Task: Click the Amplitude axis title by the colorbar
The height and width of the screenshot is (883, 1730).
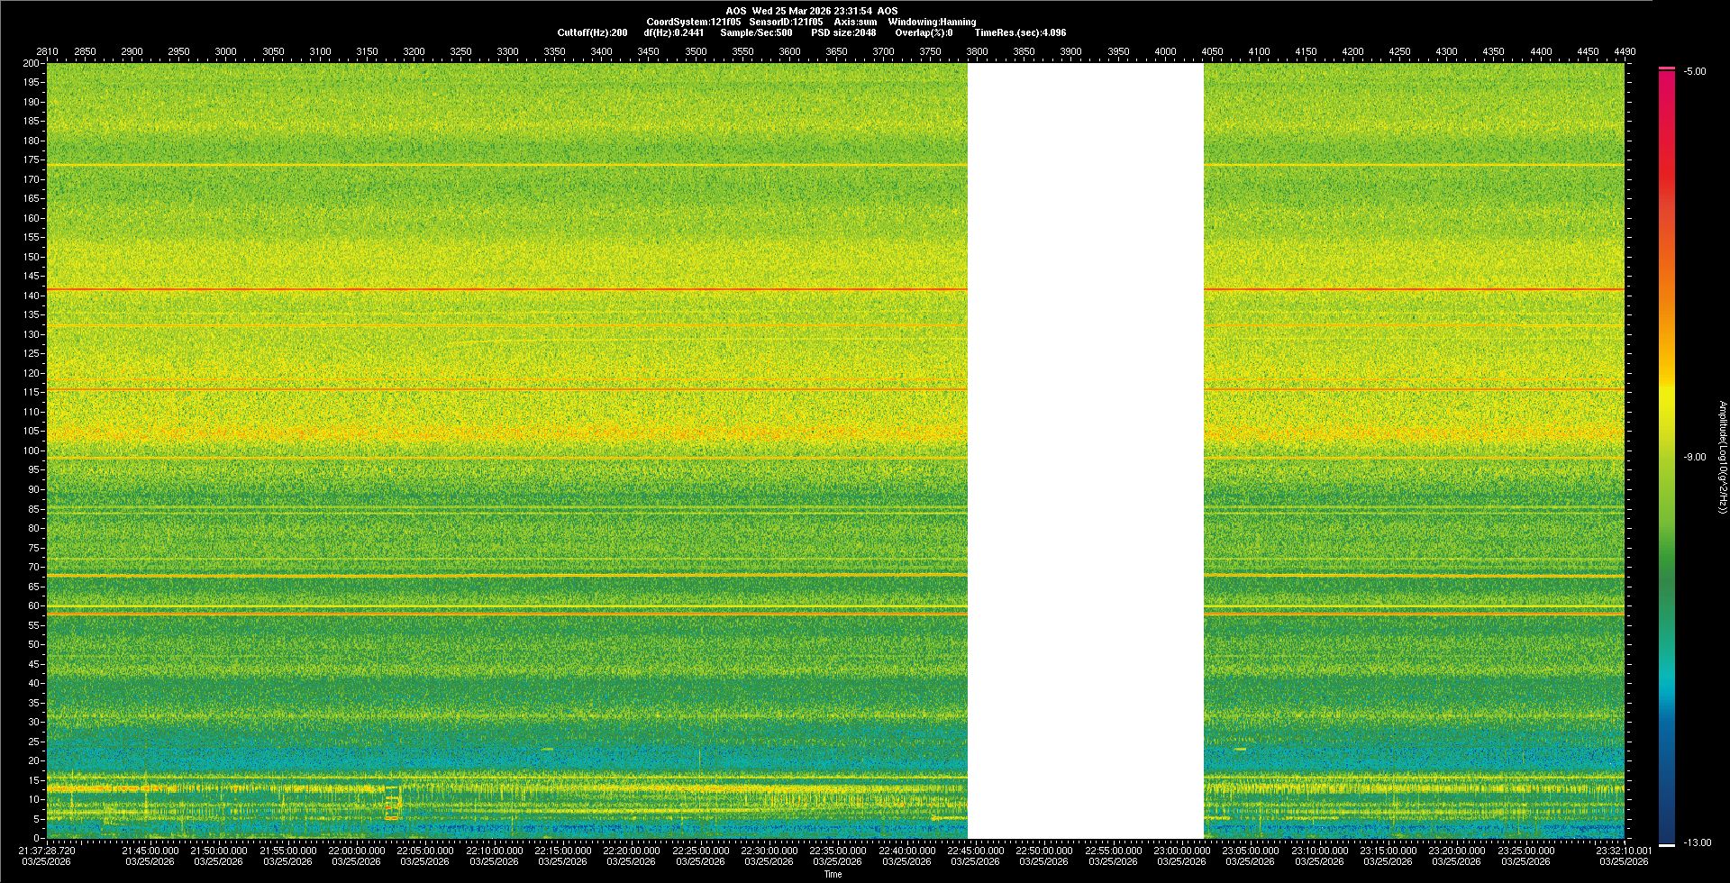Action: (1722, 457)
